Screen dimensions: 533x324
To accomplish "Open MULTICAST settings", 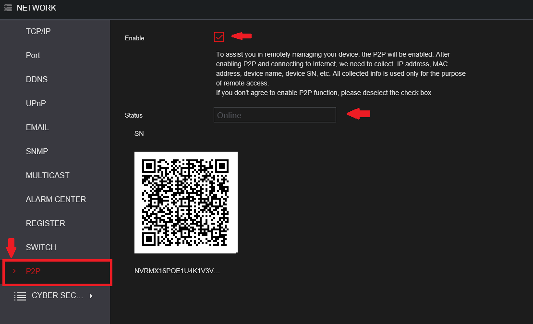I will (x=48, y=175).
